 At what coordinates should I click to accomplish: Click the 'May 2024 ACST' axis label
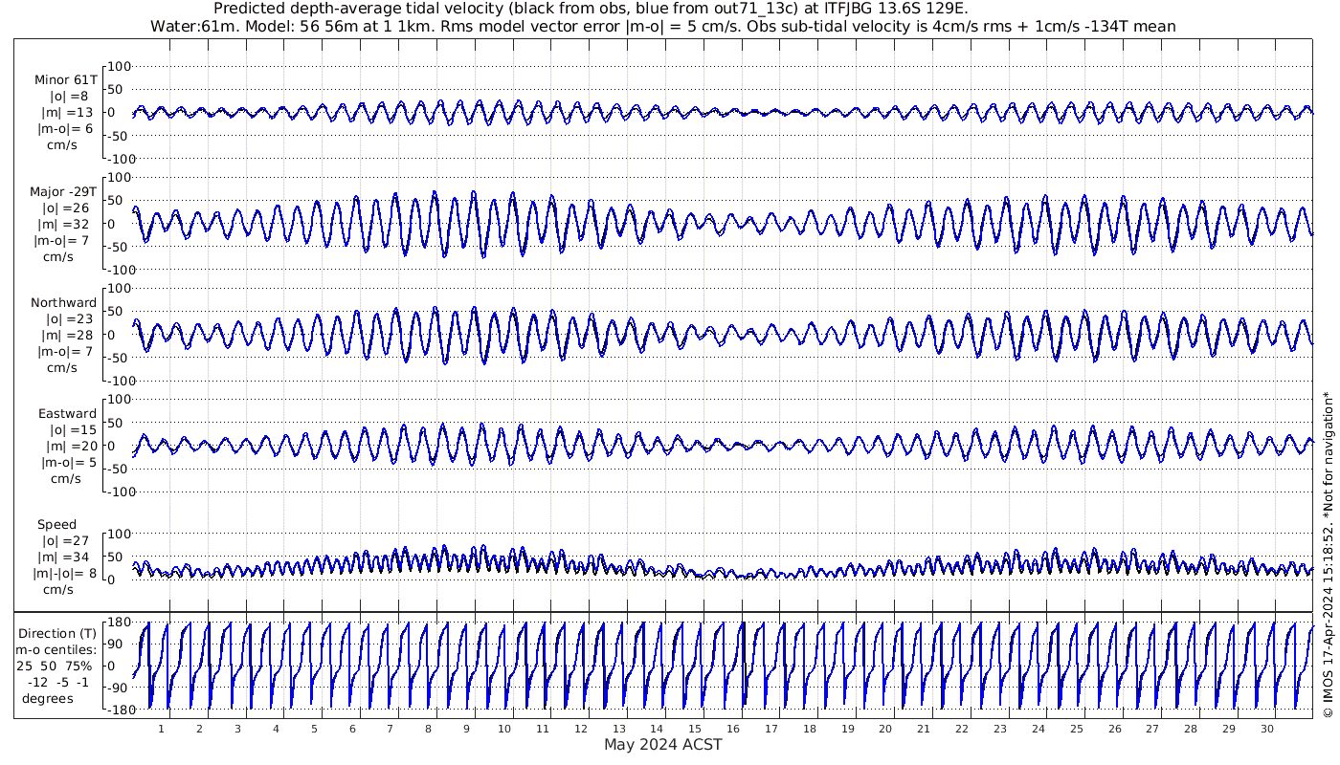(663, 744)
